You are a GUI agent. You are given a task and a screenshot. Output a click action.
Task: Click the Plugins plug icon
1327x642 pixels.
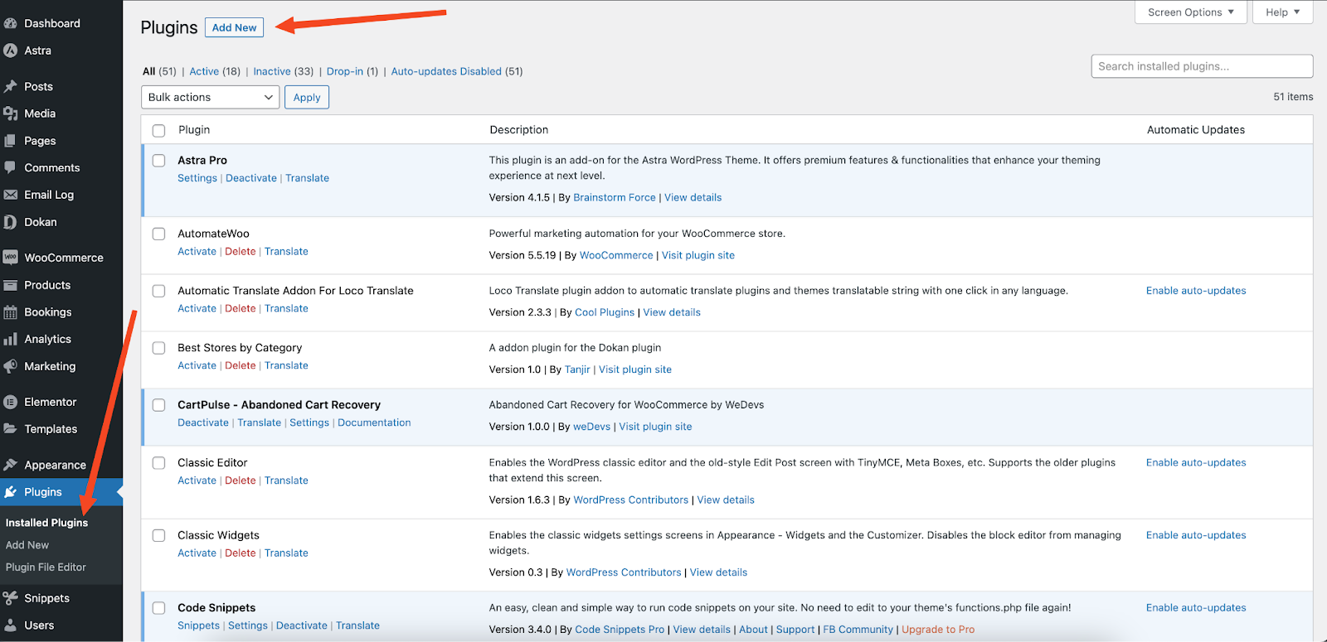(x=11, y=492)
